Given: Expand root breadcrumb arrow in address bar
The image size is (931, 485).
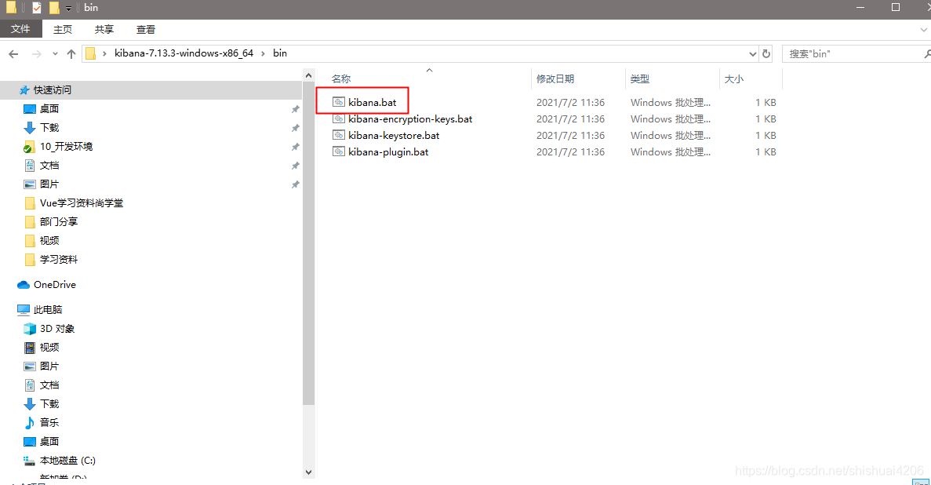Looking at the screenshot, I should pos(104,53).
